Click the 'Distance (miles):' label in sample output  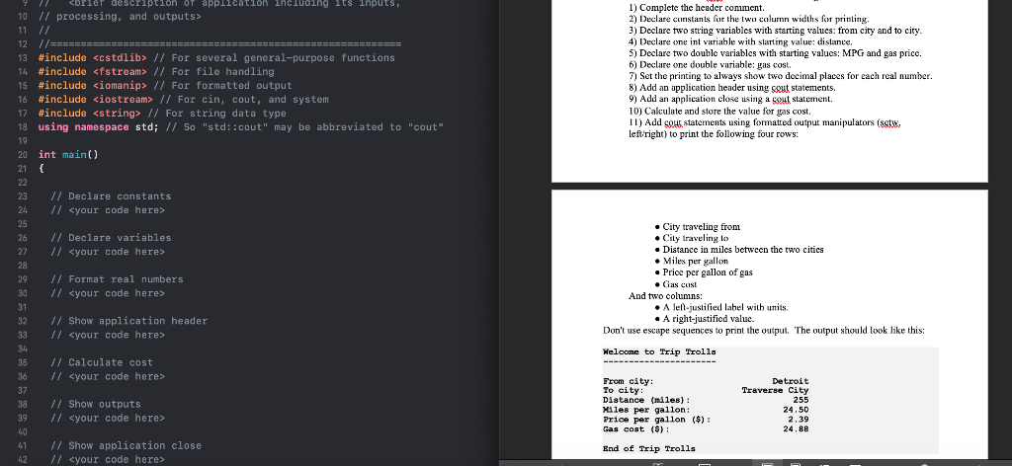coord(646,400)
